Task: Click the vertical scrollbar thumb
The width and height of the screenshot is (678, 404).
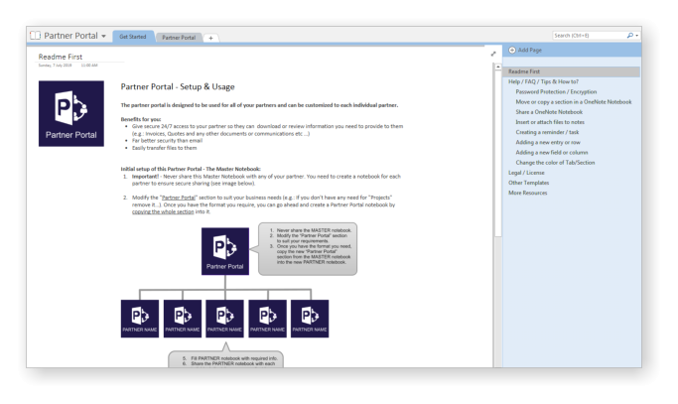Action: point(498,154)
